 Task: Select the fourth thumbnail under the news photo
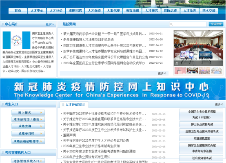(x=217, y=71)
